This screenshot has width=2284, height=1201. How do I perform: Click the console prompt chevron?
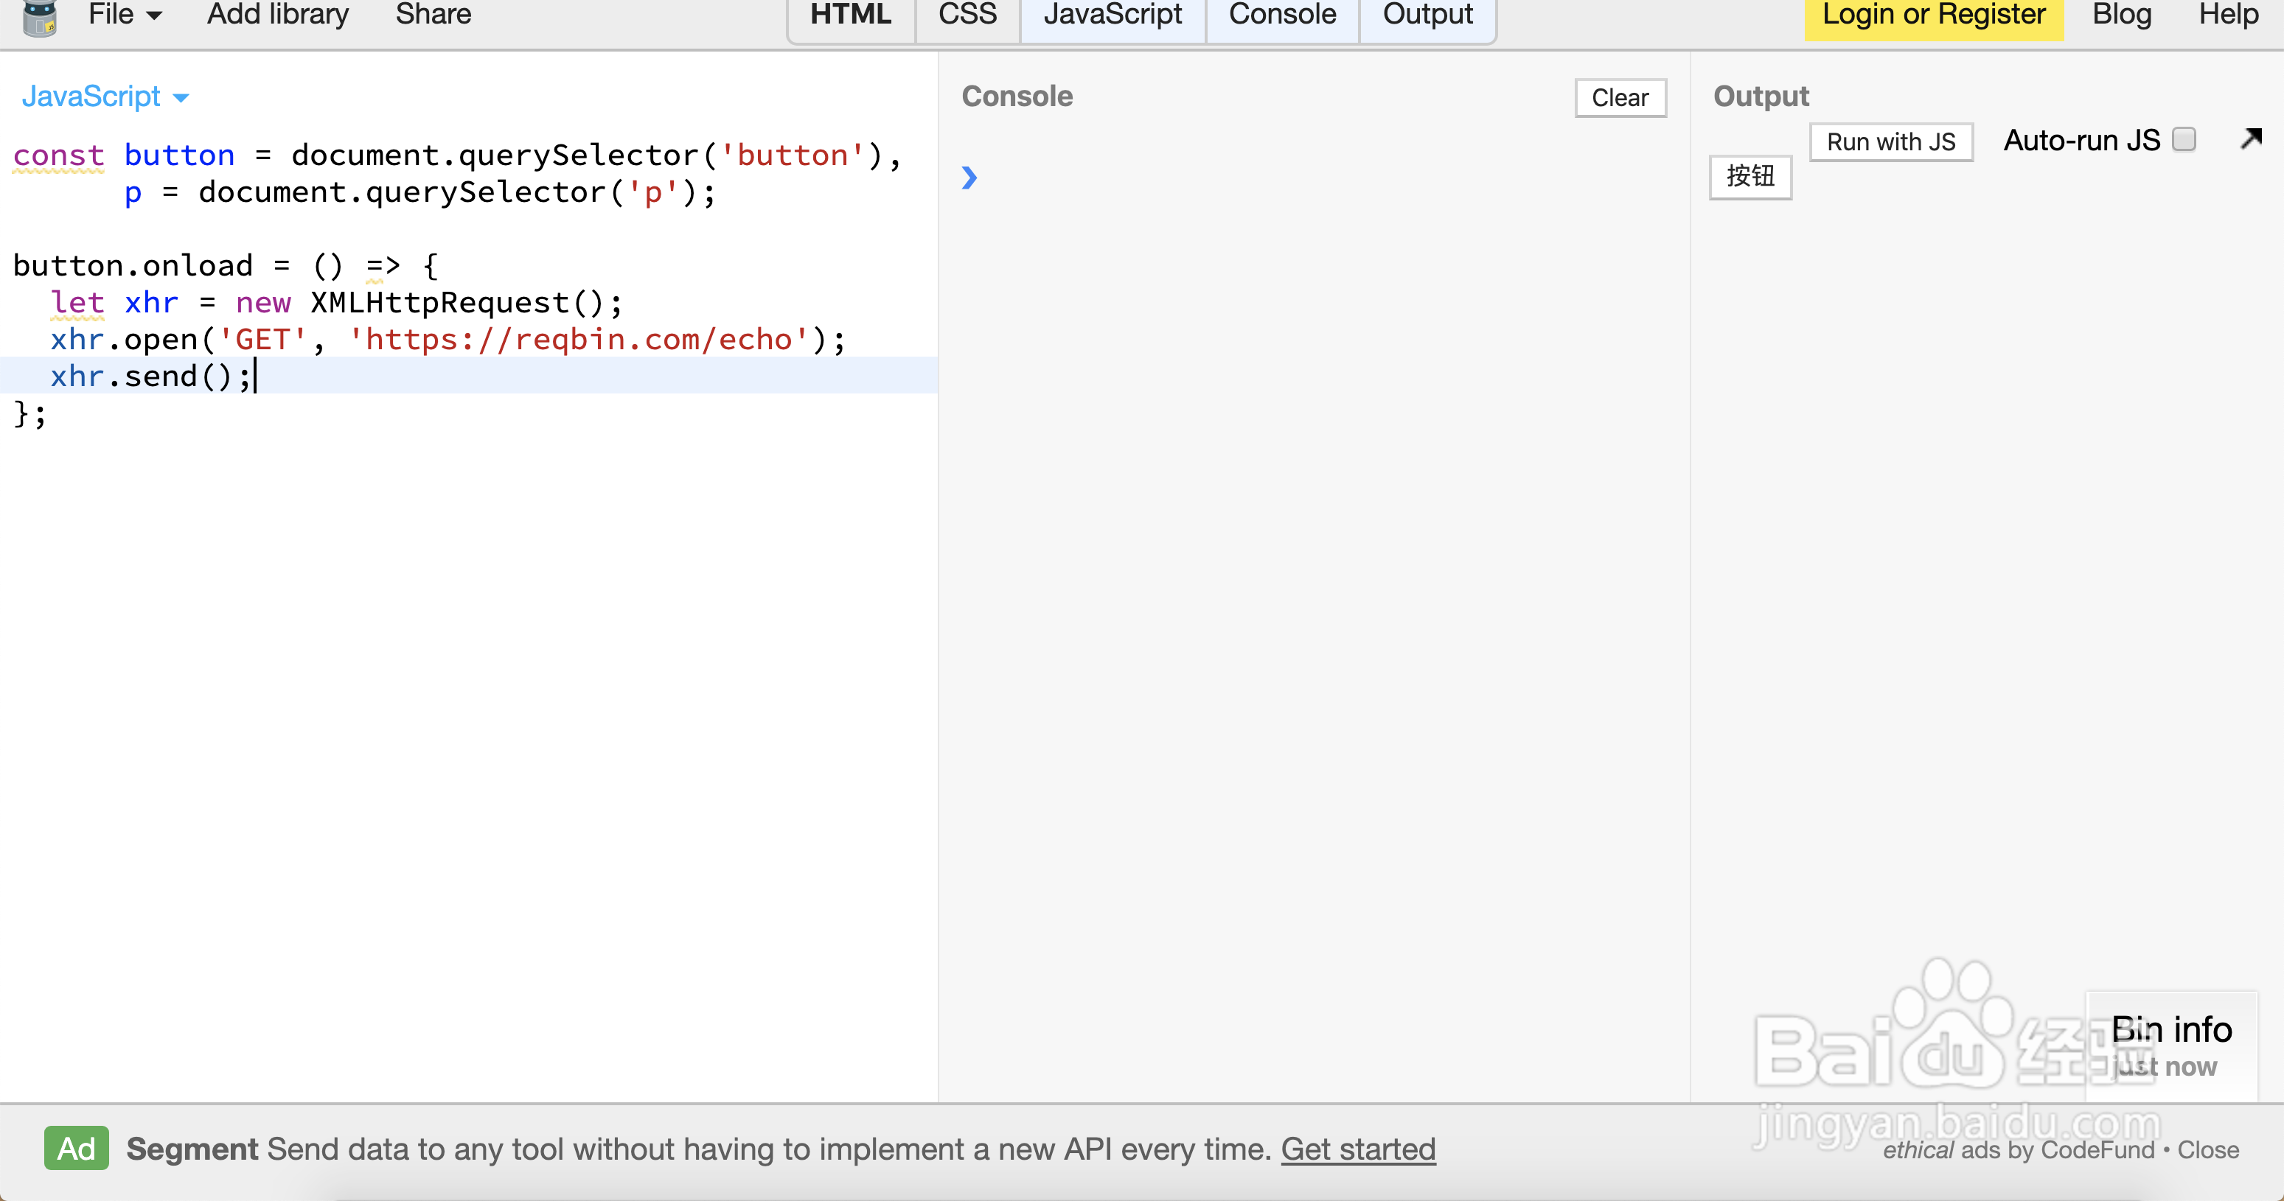(x=969, y=178)
